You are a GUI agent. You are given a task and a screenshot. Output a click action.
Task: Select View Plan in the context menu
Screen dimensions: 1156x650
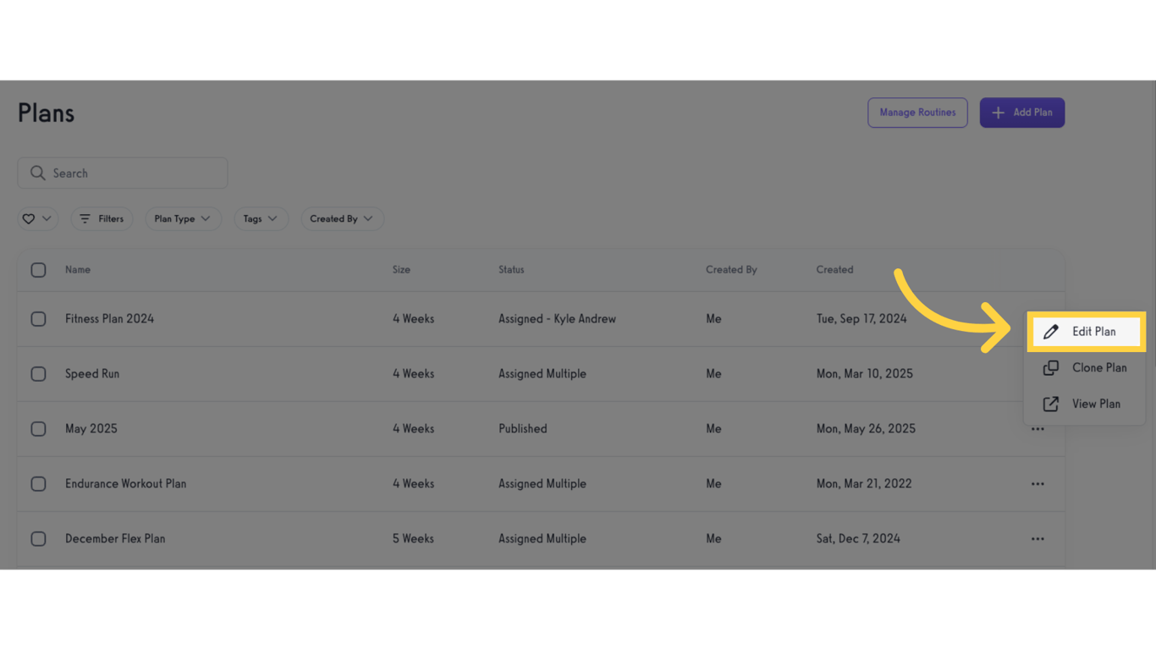(x=1096, y=404)
